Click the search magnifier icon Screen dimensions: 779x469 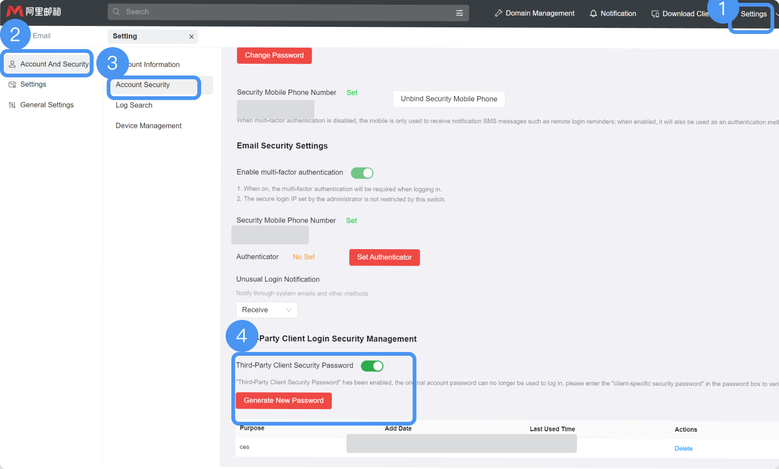tap(116, 12)
